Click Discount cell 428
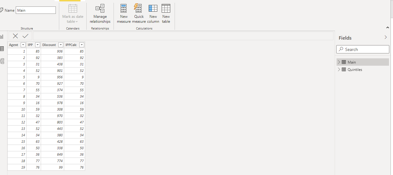 pos(52,142)
